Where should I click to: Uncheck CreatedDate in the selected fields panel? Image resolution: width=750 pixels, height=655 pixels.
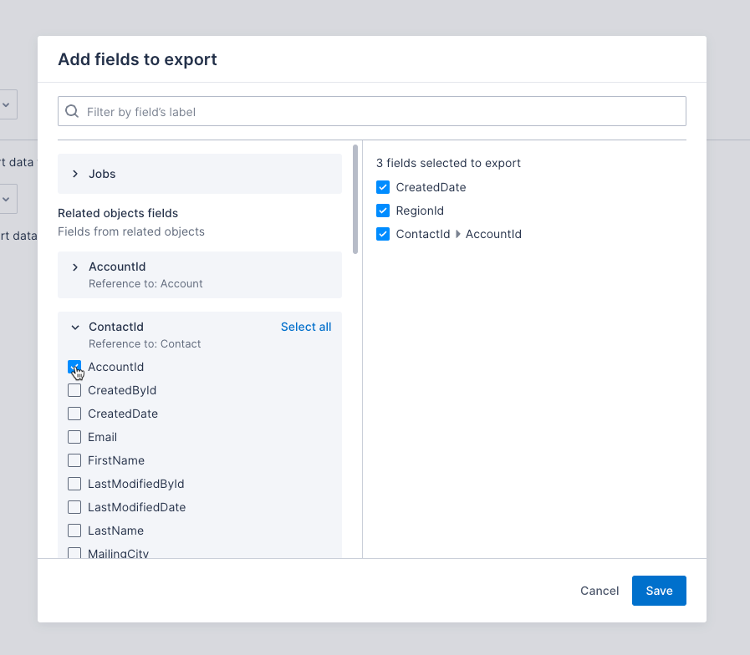coord(383,187)
